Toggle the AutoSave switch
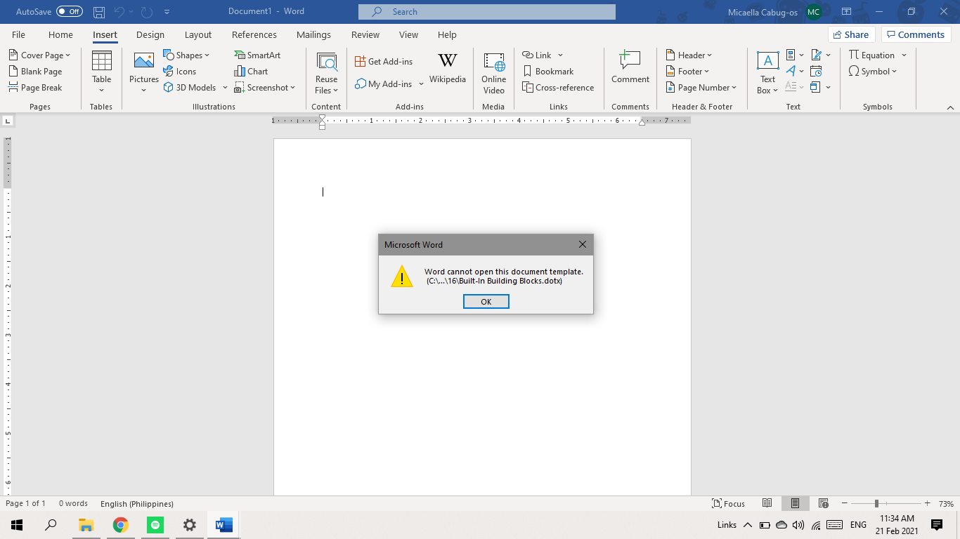 pyautogui.click(x=70, y=12)
